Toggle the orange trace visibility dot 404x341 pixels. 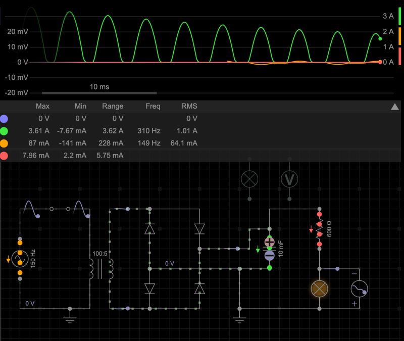coord(5,143)
